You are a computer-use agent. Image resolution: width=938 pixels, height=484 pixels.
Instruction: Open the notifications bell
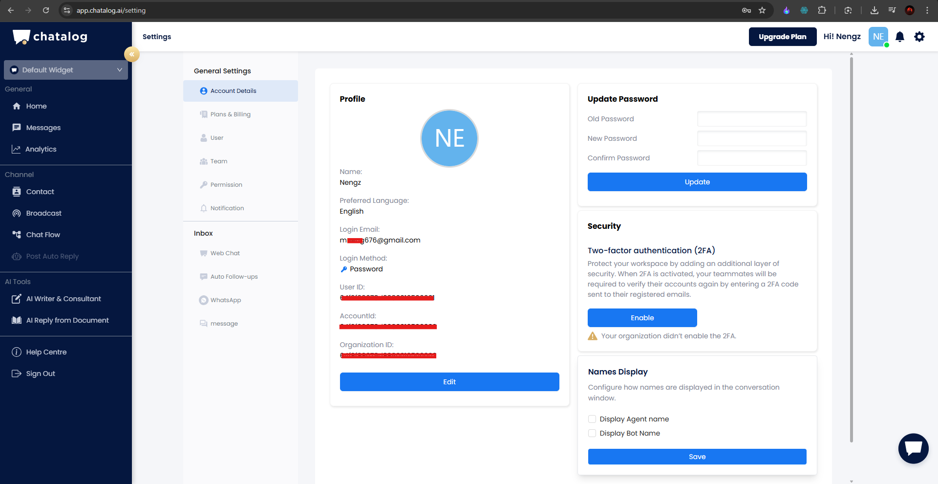click(x=900, y=37)
